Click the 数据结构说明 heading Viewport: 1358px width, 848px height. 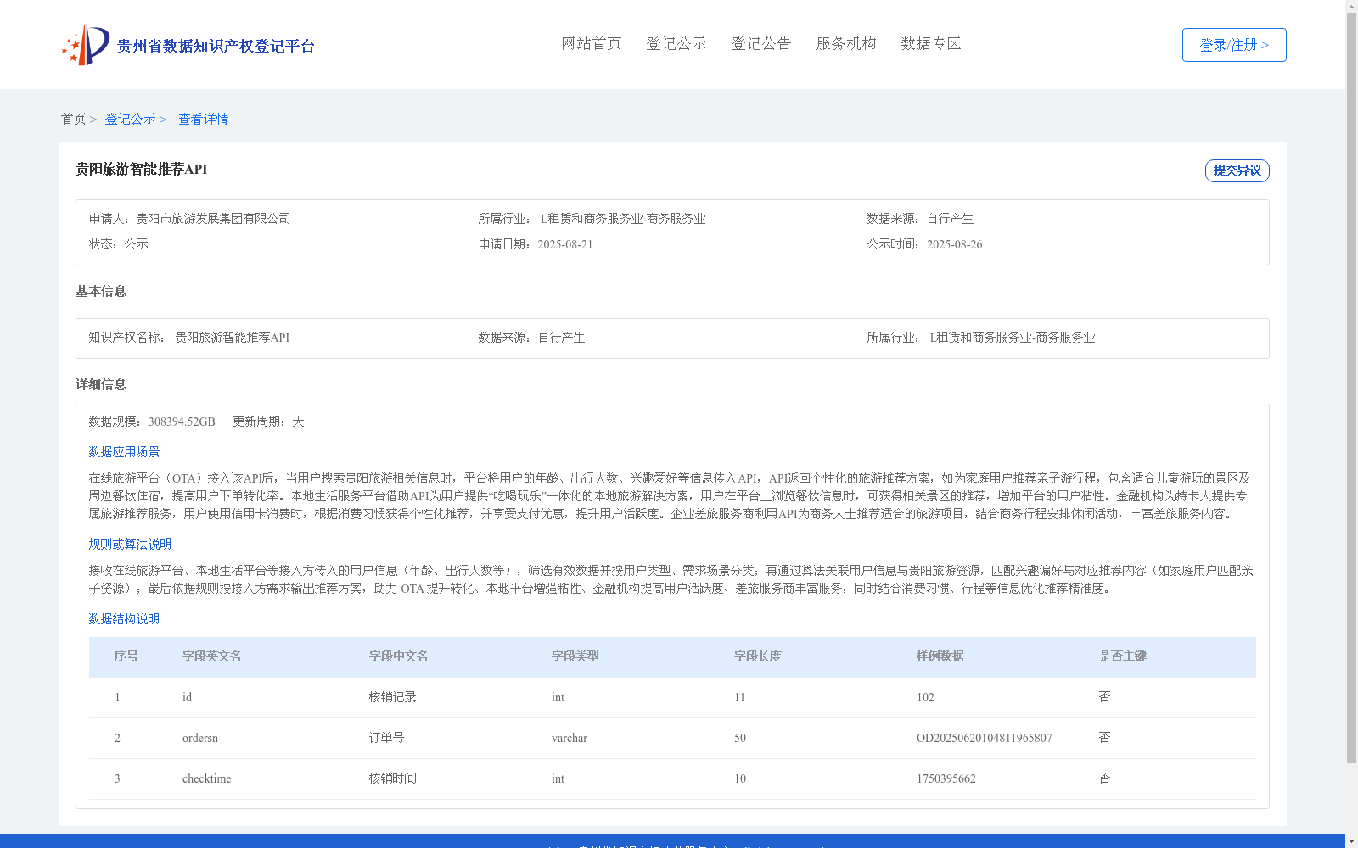pyautogui.click(x=124, y=619)
